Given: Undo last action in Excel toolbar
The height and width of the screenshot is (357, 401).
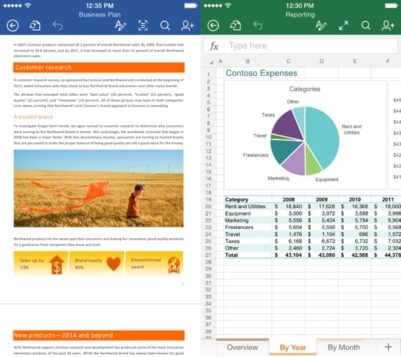Looking at the screenshot, I should 258,26.
